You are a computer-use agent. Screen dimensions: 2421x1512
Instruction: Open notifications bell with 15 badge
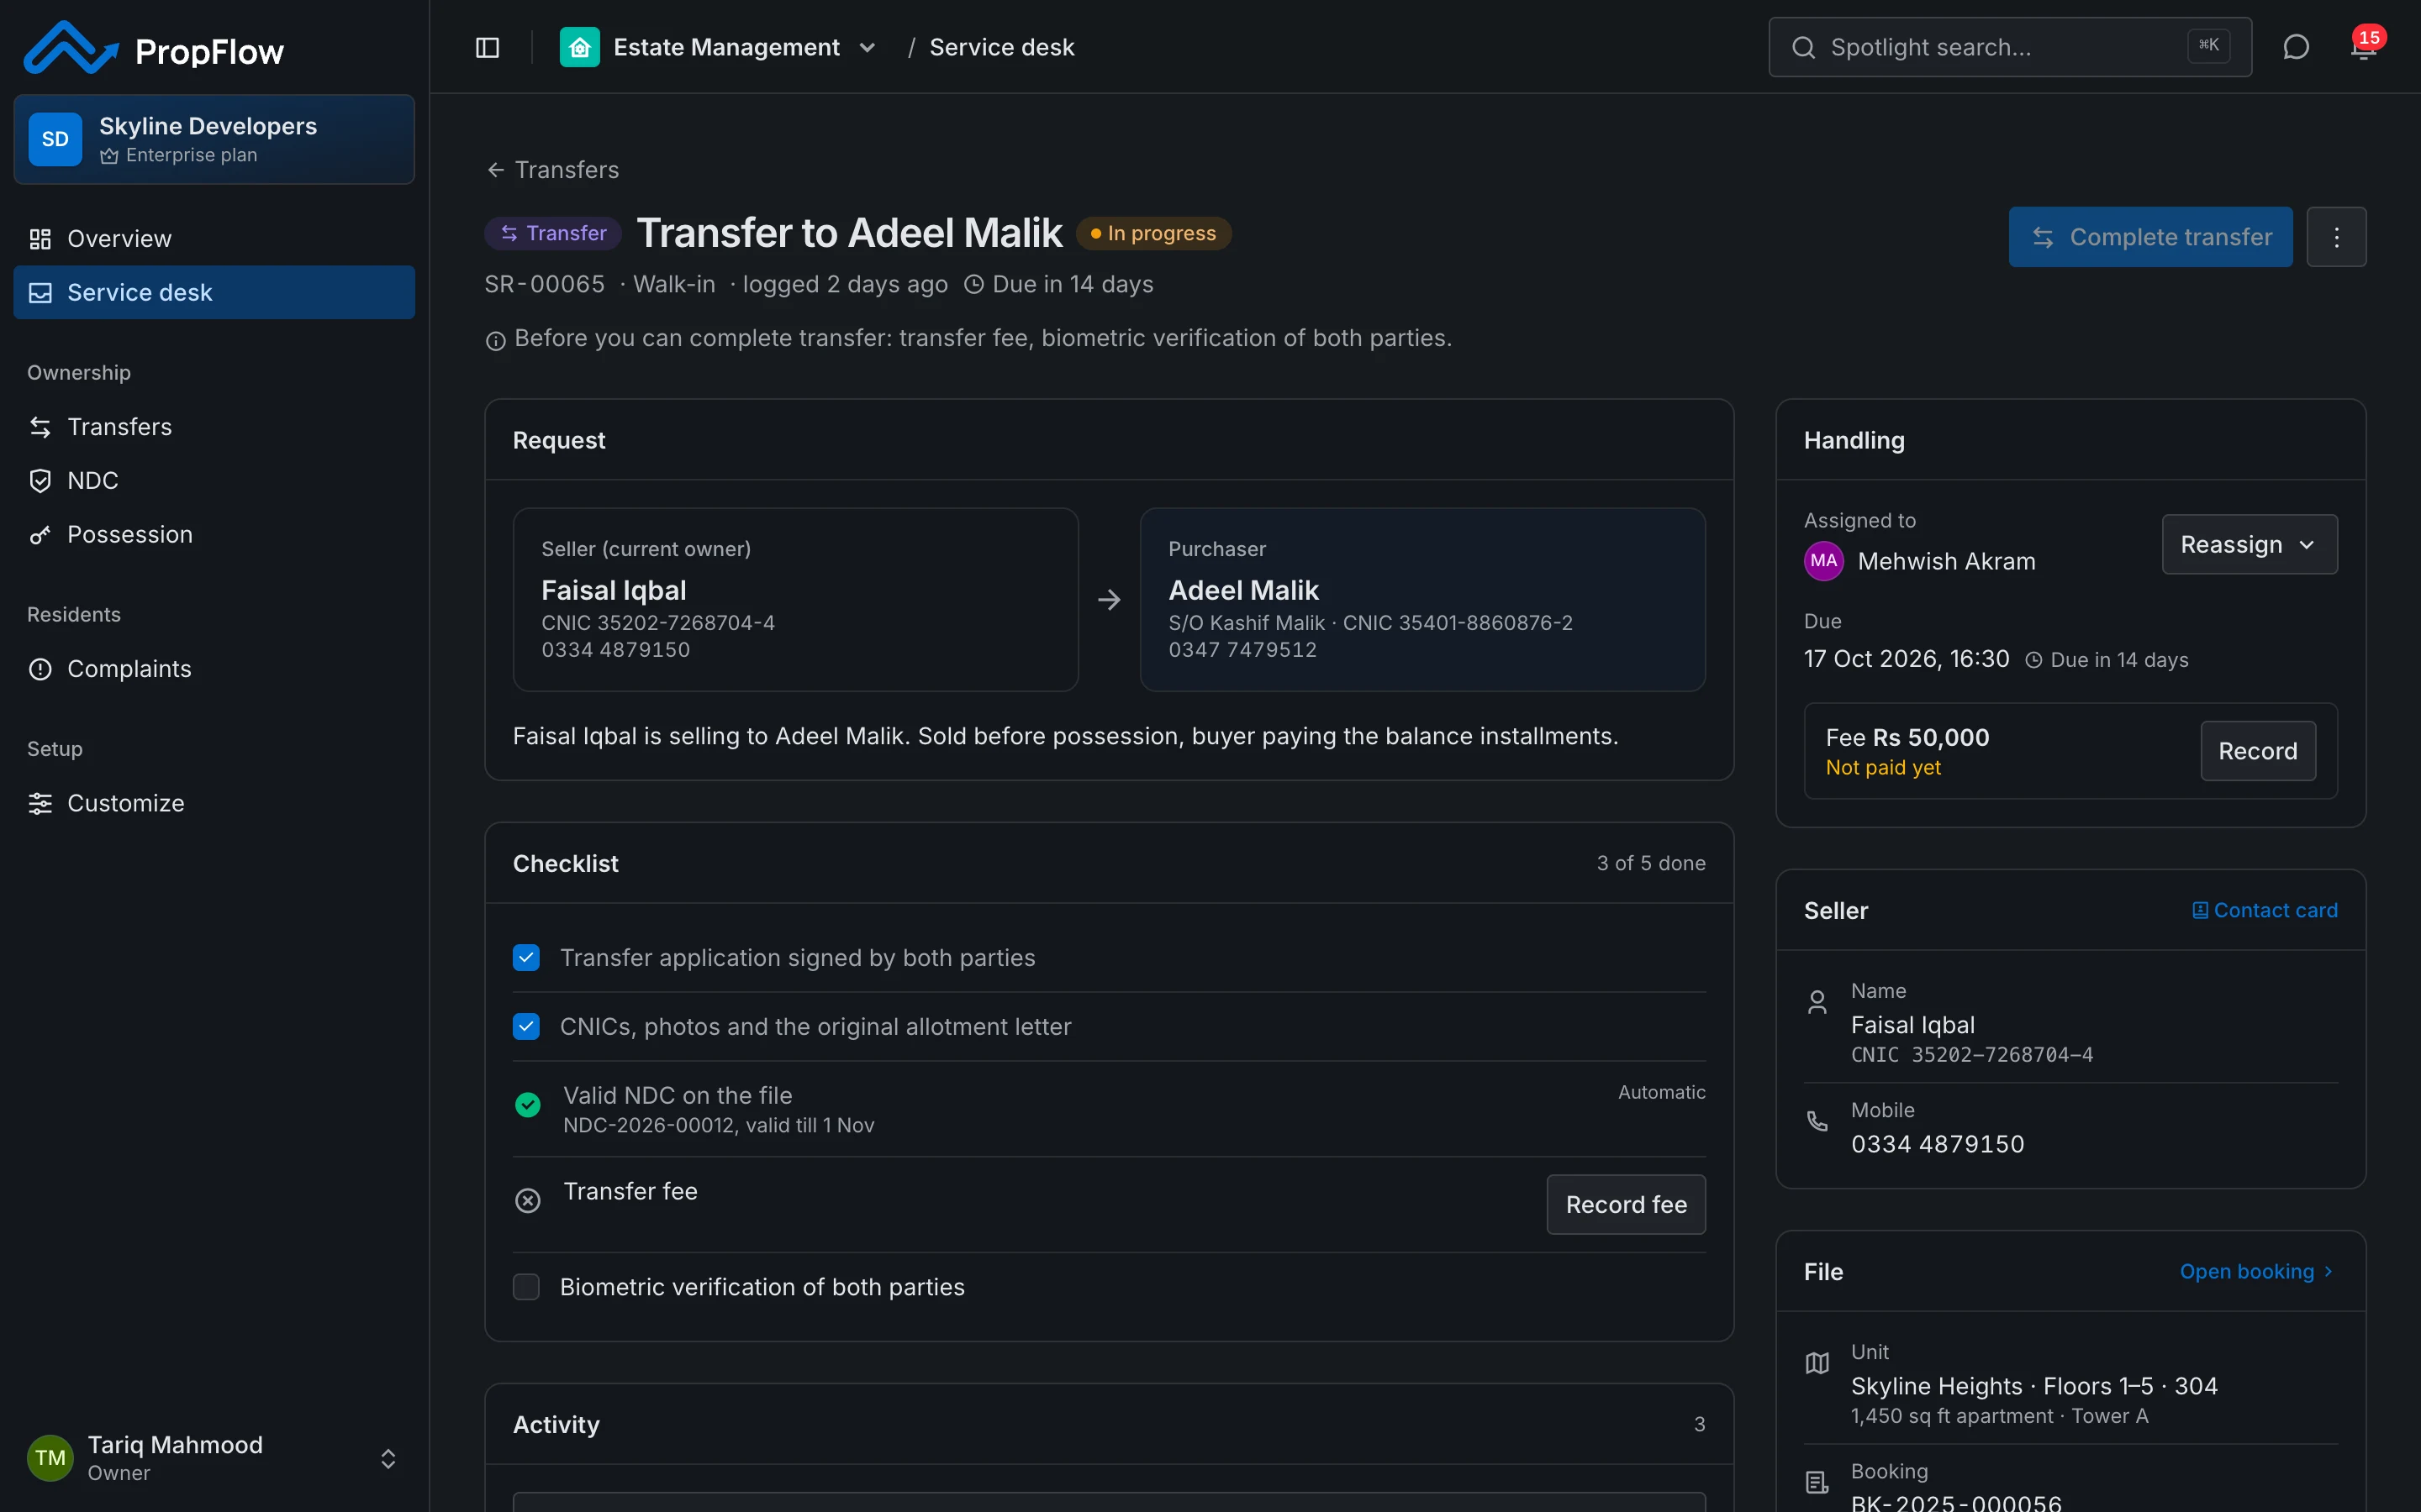(2364, 46)
